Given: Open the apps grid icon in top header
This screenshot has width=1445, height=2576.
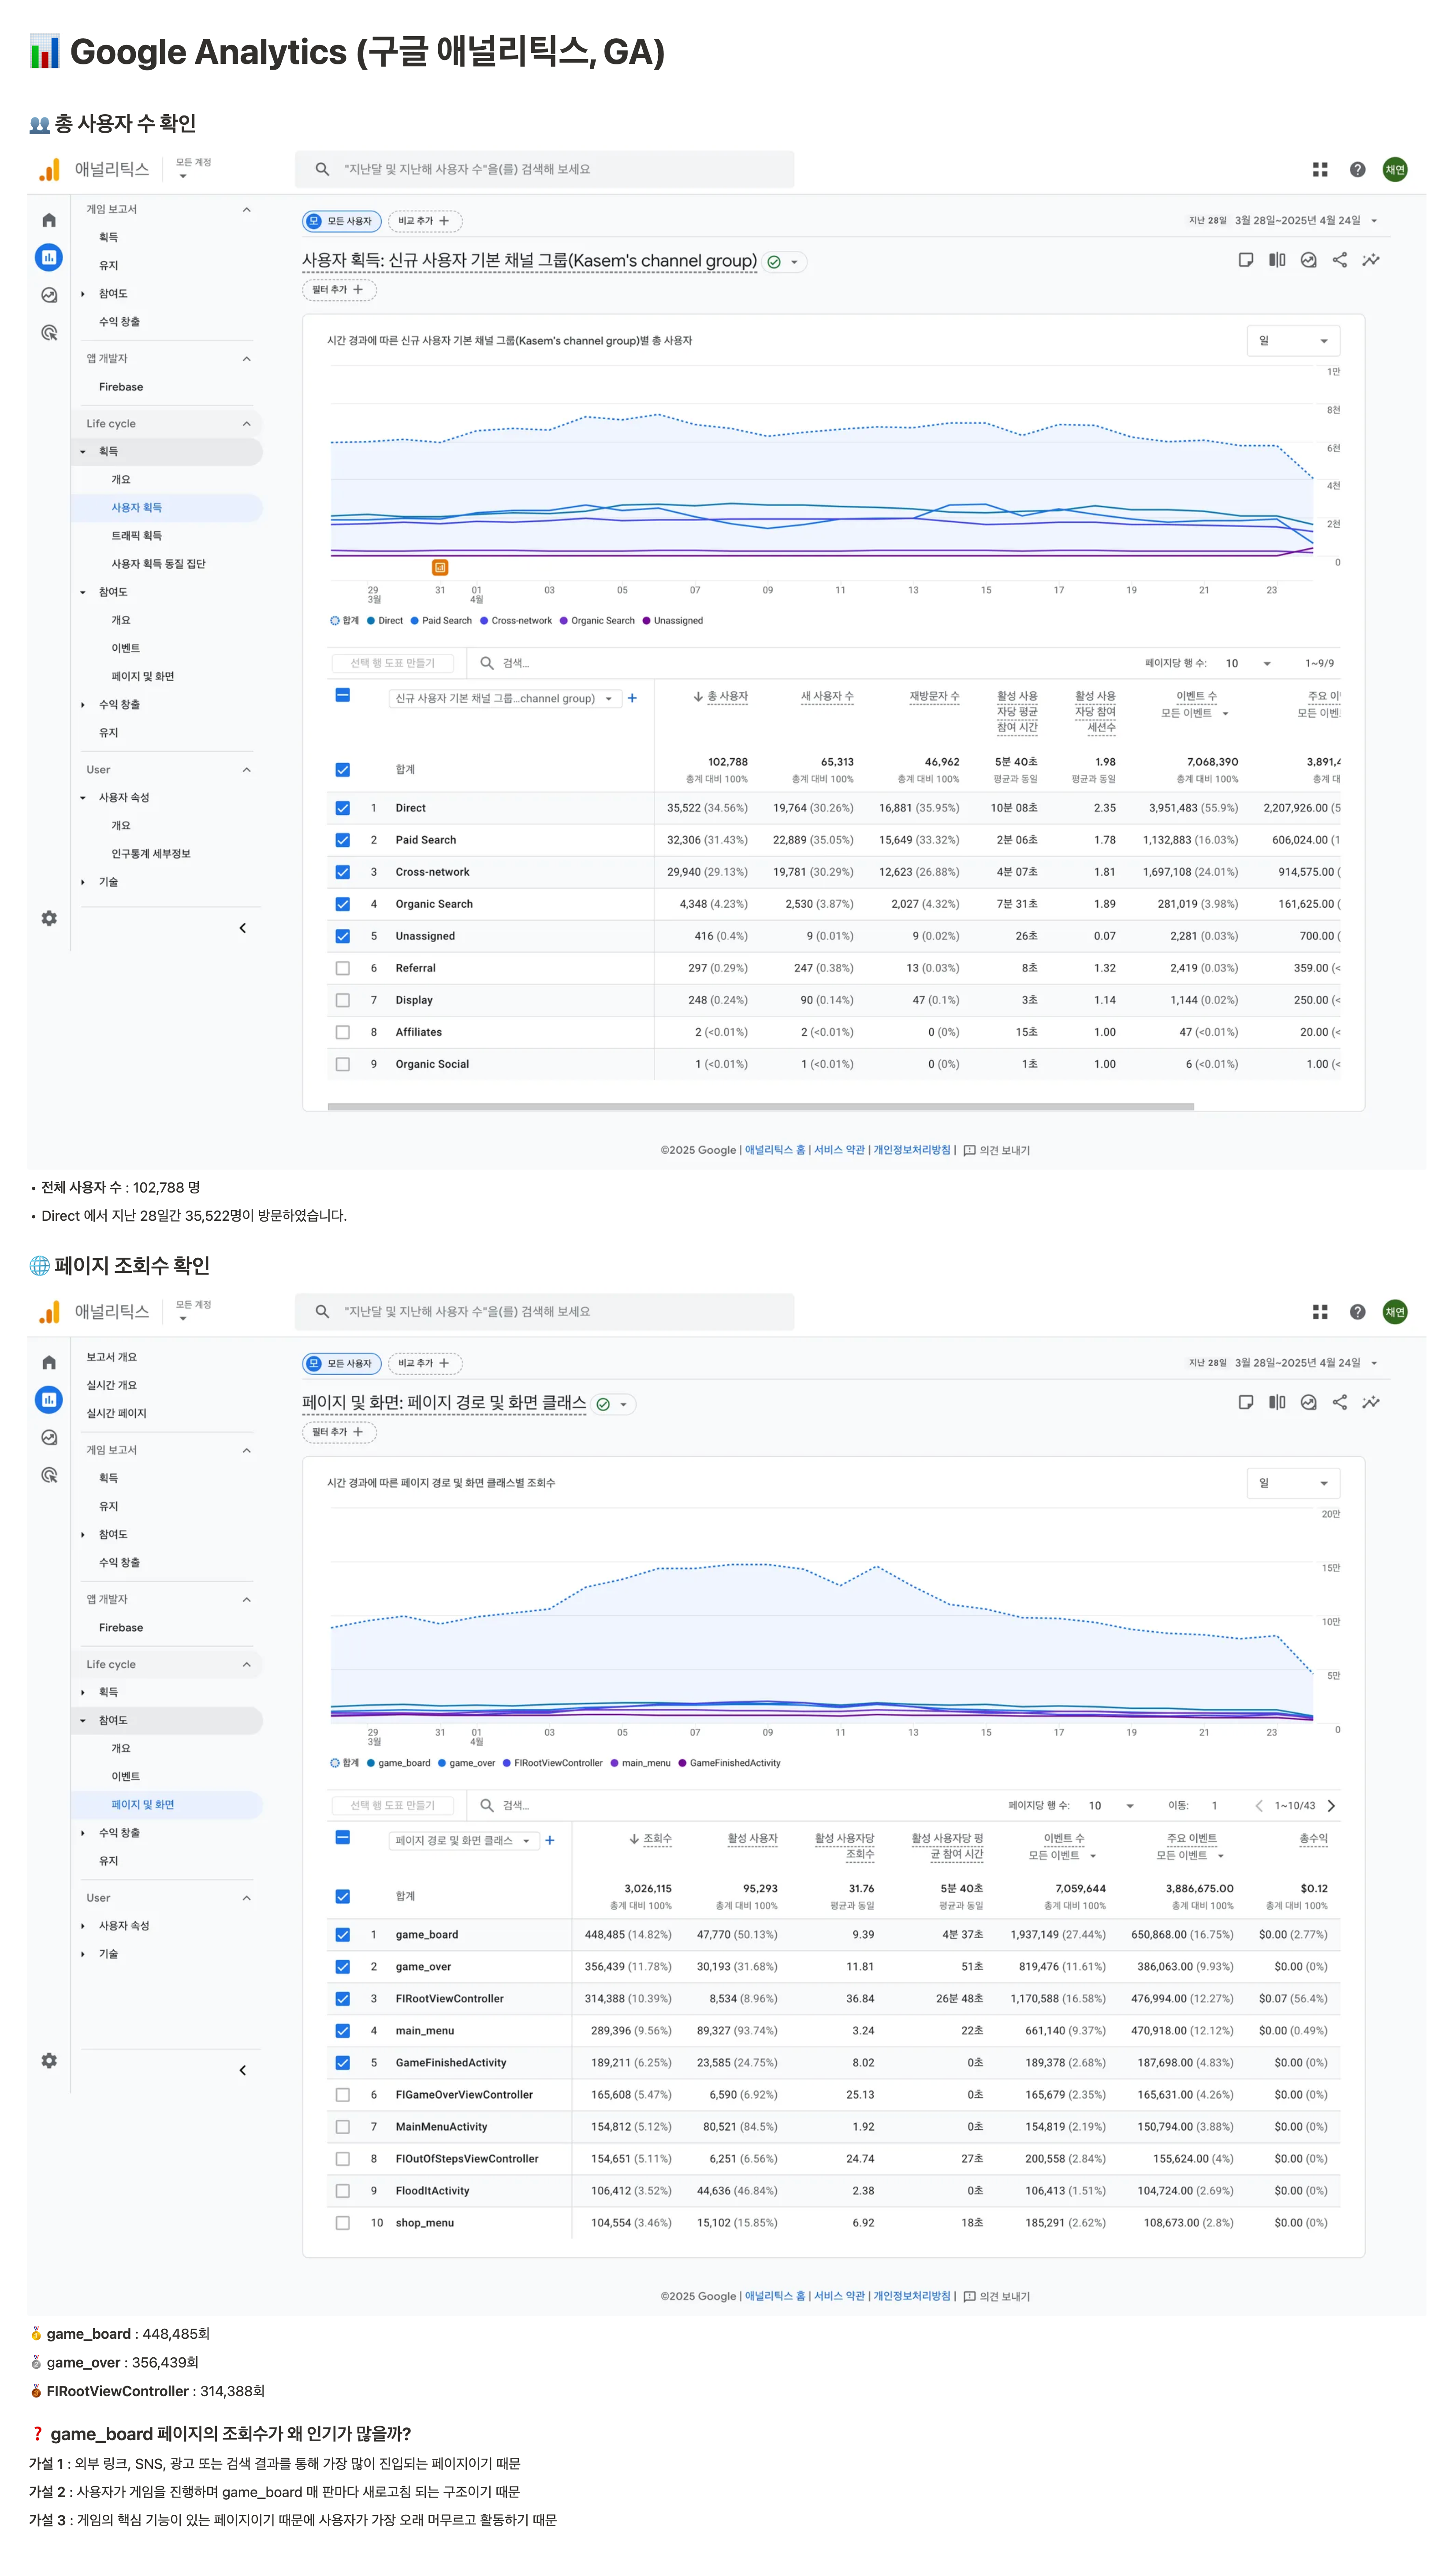Looking at the screenshot, I should coord(1319,169).
